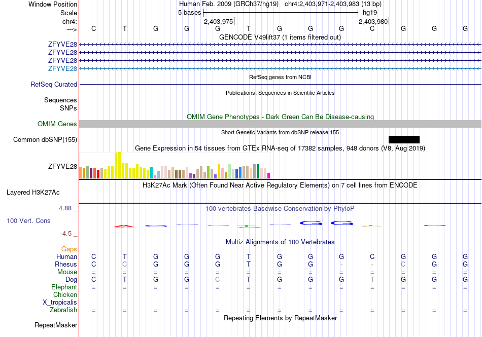Click the RepeatMasker track label
The image size is (482, 337).
(56, 325)
